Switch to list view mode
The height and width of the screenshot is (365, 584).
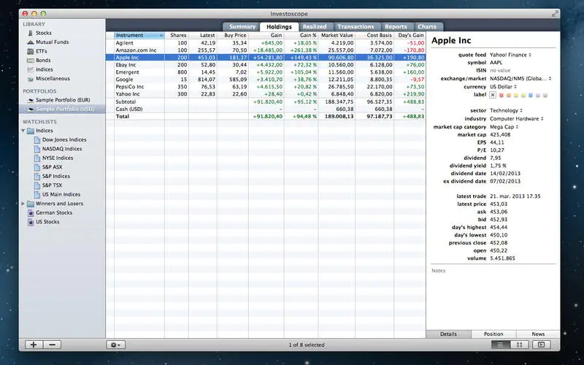[501, 345]
